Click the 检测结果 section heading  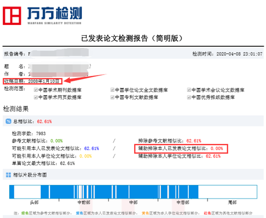pyautogui.click(x=16, y=109)
